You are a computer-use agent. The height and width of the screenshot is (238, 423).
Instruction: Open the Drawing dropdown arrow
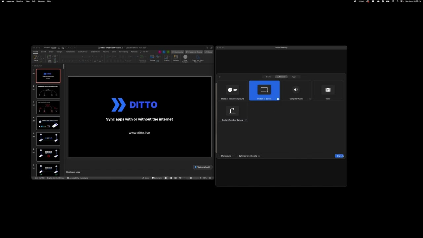169,57
